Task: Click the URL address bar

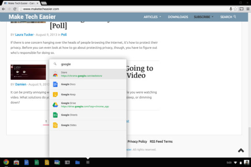Action: (x=123, y=9)
